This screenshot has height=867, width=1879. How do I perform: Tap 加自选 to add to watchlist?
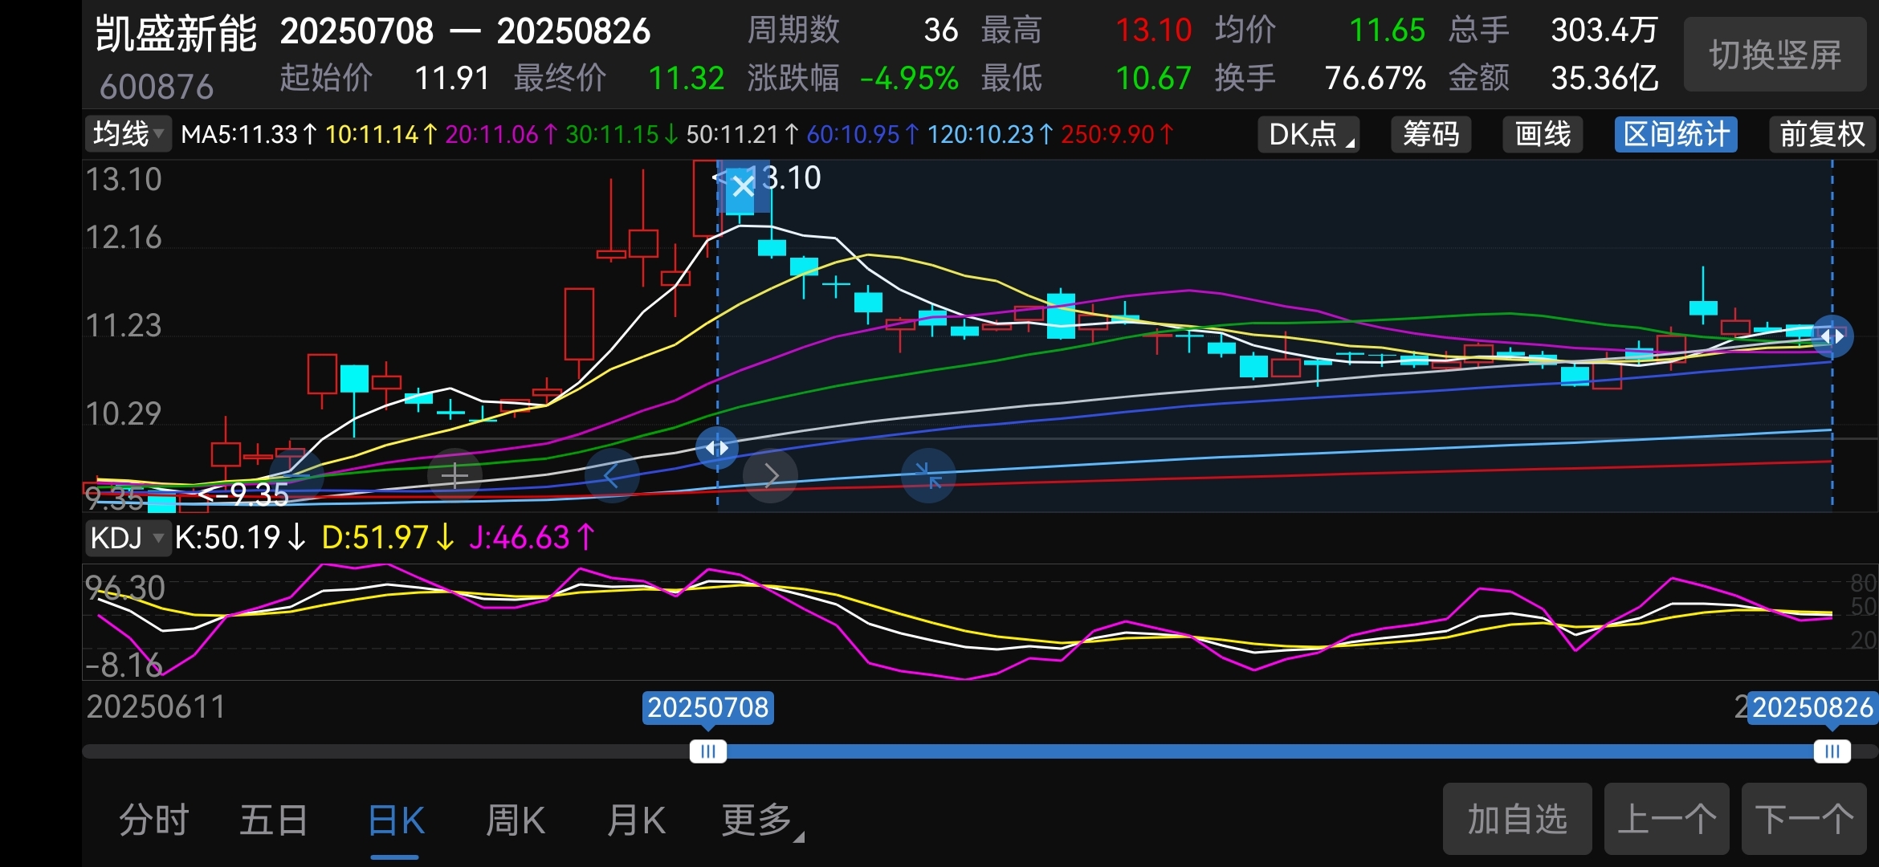(1517, 819)
